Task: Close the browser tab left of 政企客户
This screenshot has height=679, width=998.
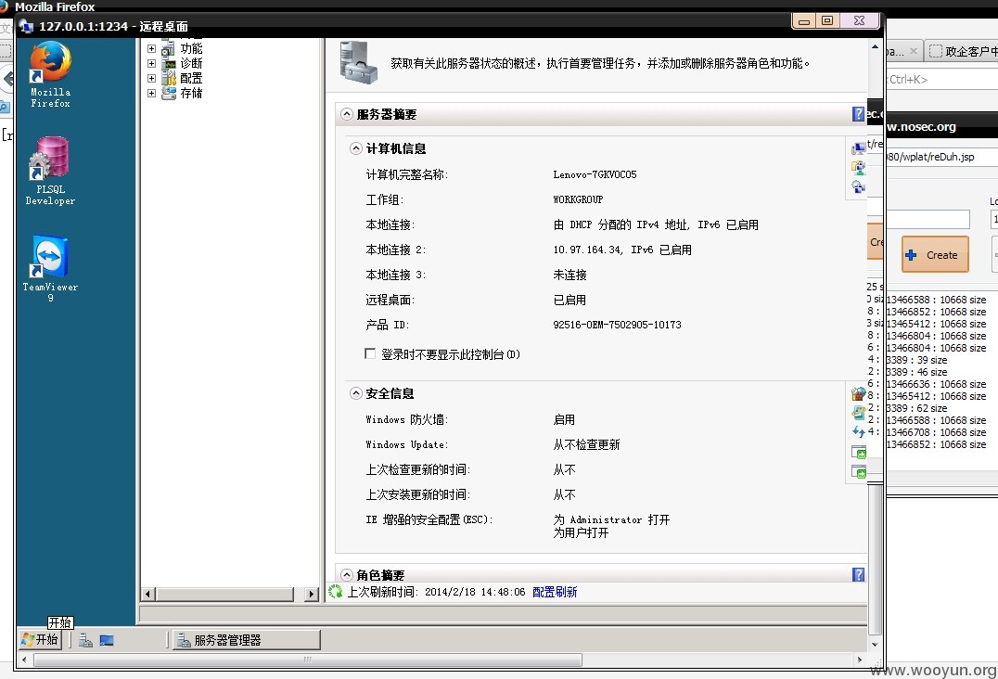Action: tap(914, 51)
